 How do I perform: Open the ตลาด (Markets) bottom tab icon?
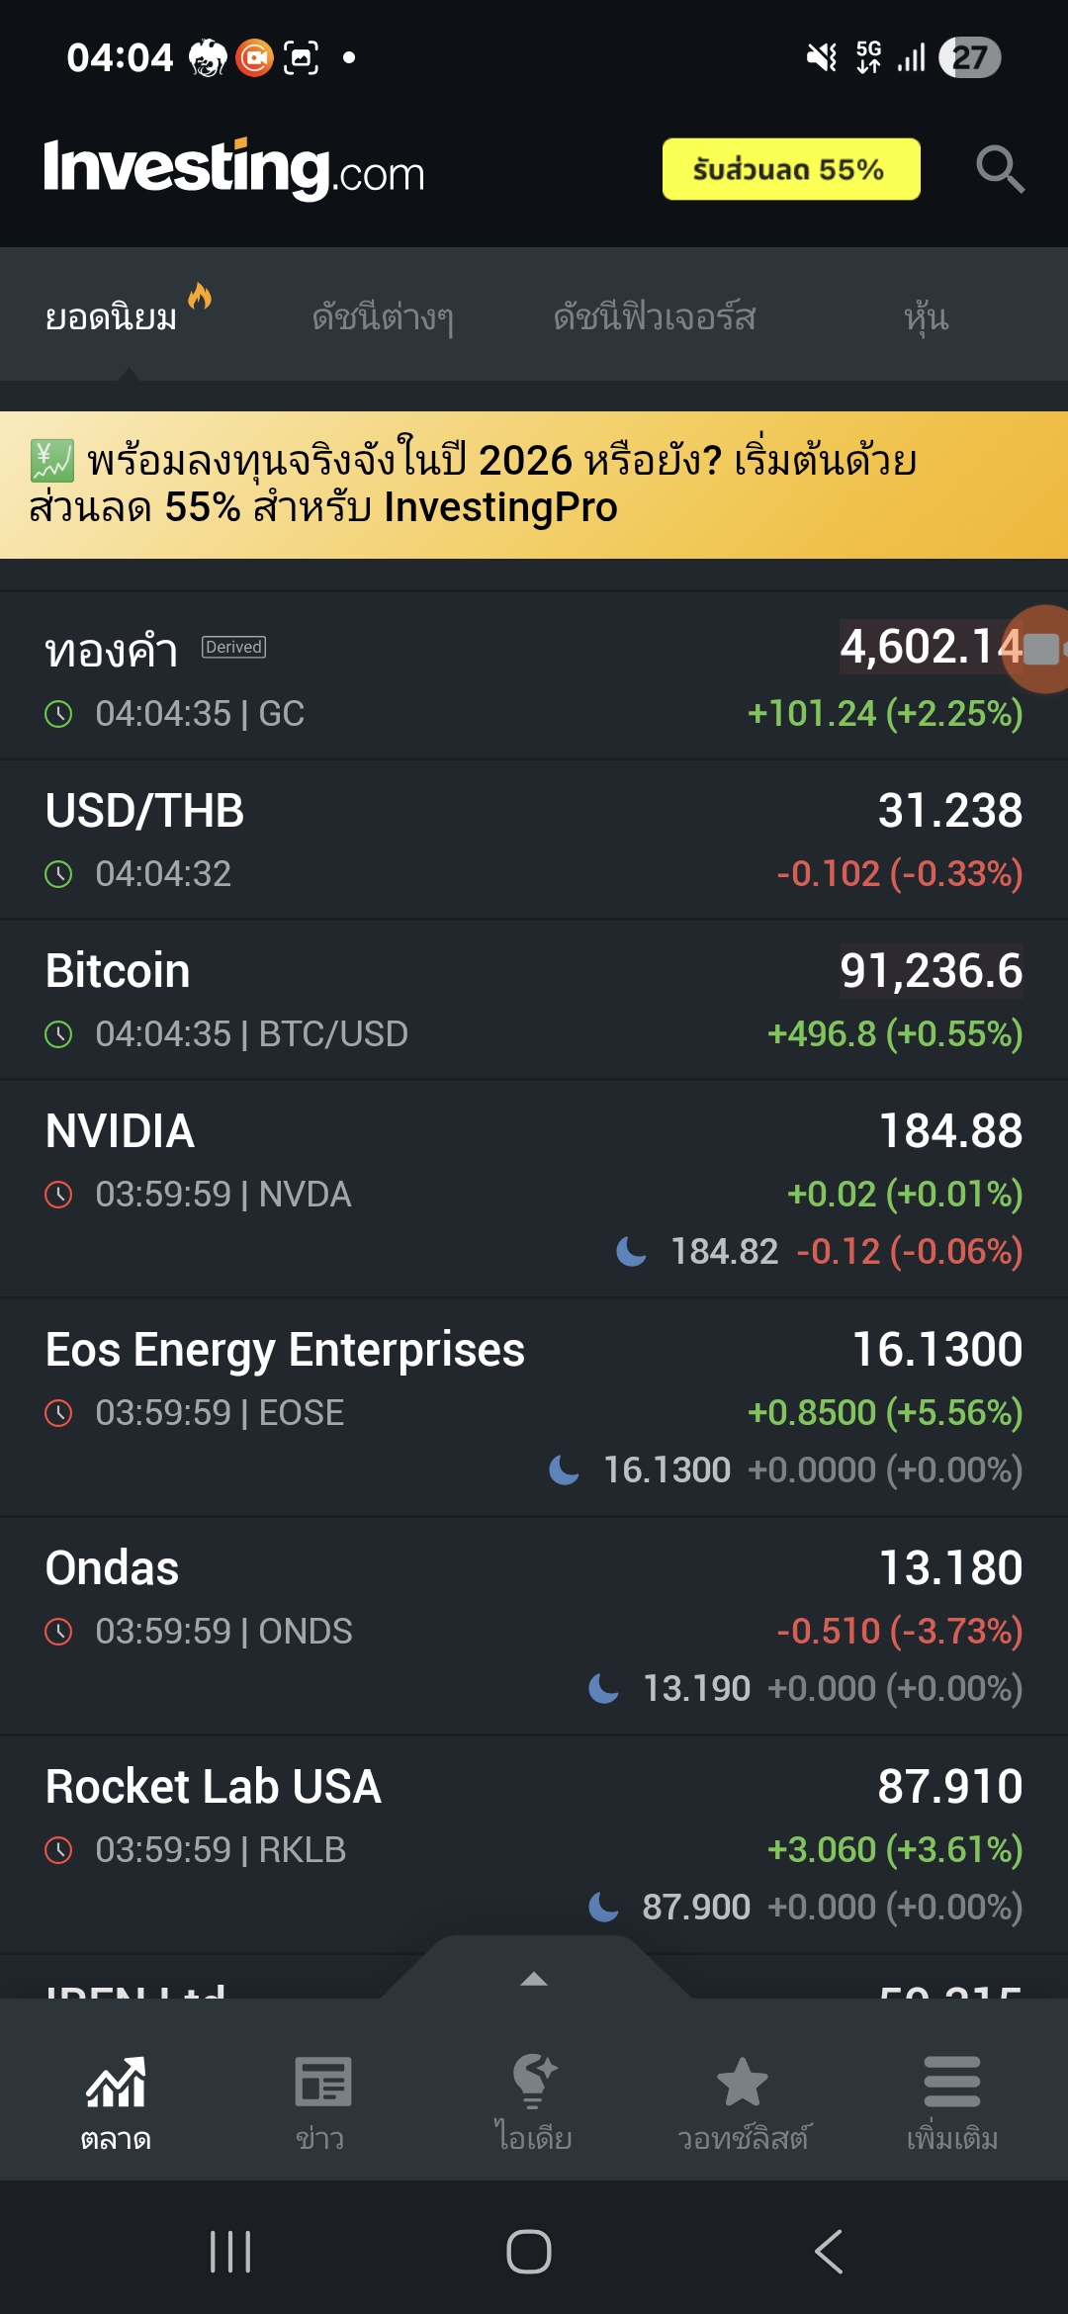[116, 2083]
